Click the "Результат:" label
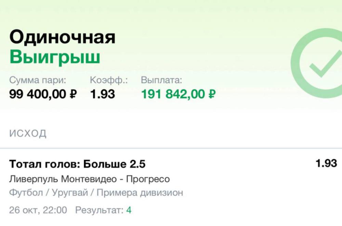 [99, 210]
